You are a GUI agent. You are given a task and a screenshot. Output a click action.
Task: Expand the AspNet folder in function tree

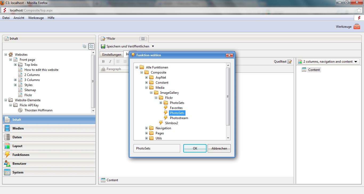pyautogui.click(x=146, y=78)
